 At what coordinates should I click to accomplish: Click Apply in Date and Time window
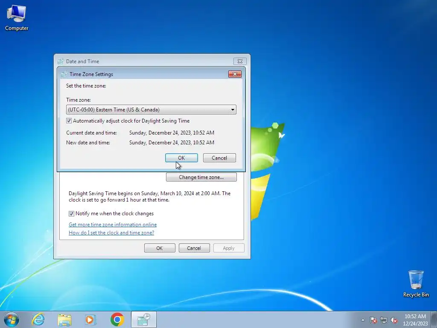(229, 248)
